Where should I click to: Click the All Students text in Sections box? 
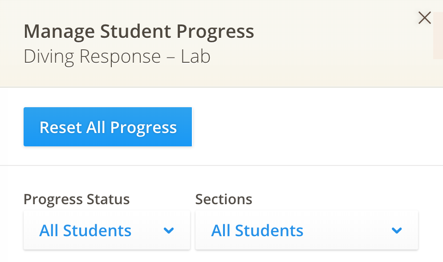point(257,230)
